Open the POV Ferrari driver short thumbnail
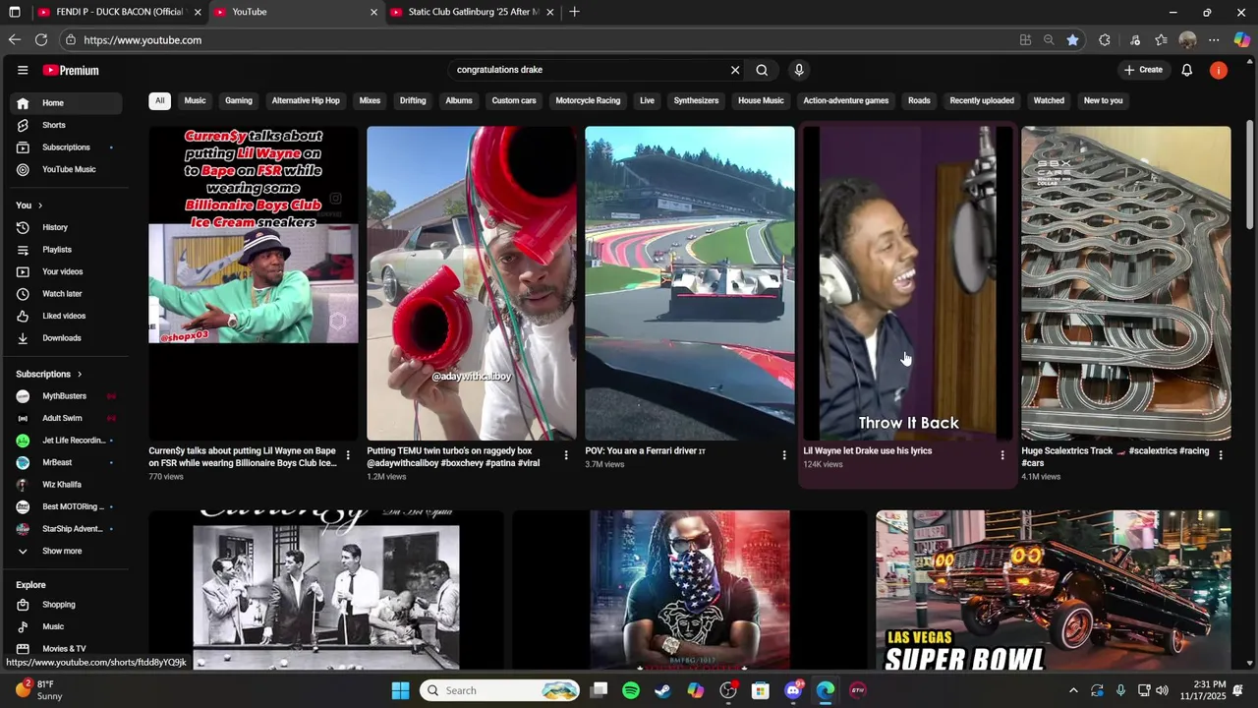This screenshot has height=708, width=1258. 690,283
